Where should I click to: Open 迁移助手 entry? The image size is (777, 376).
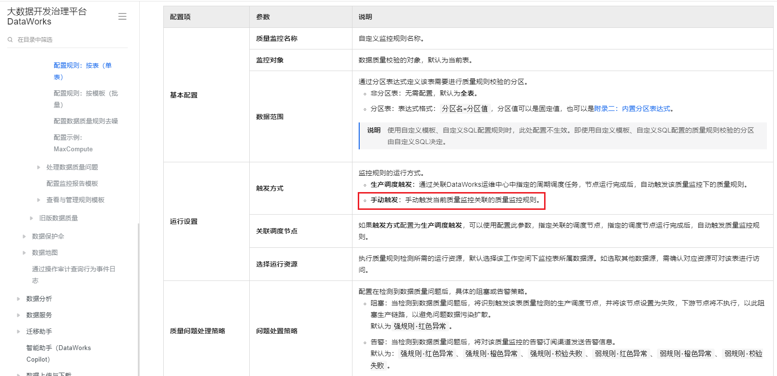[39, 331]
